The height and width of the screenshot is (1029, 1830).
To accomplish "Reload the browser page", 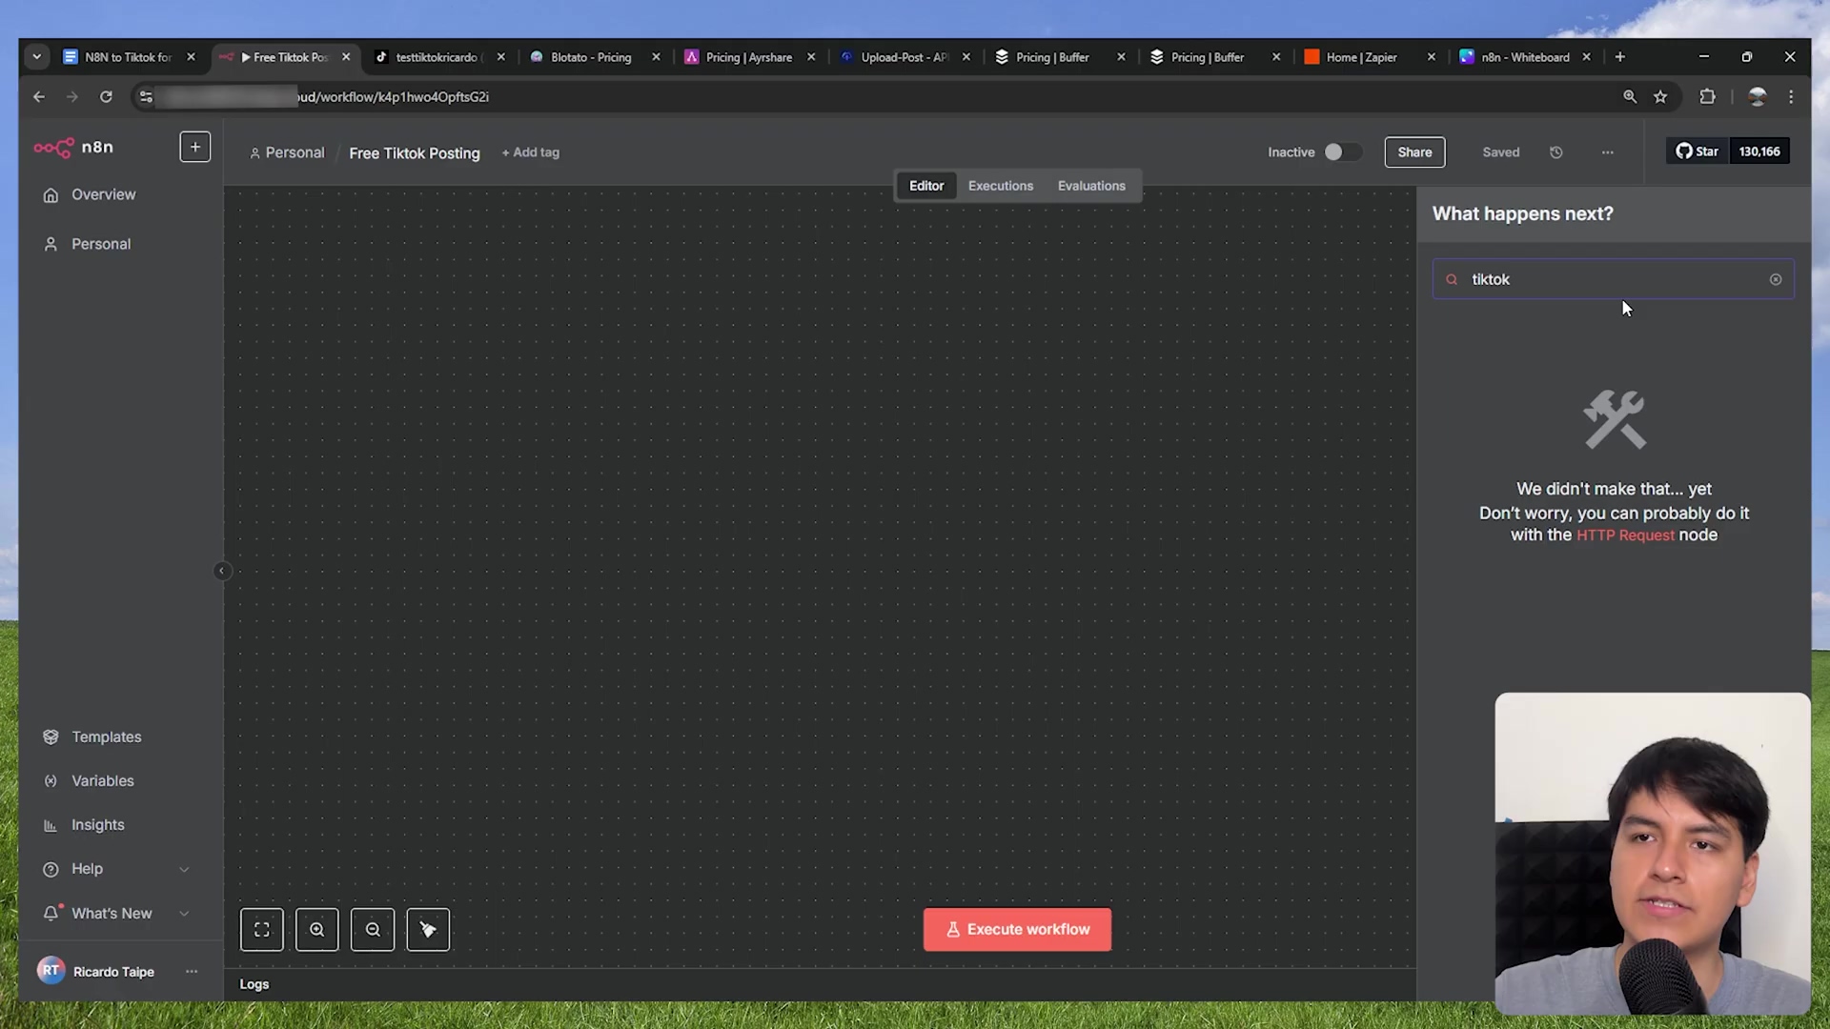I will 106,96.
